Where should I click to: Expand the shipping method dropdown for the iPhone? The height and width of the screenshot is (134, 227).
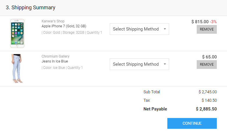coord(139,29)
